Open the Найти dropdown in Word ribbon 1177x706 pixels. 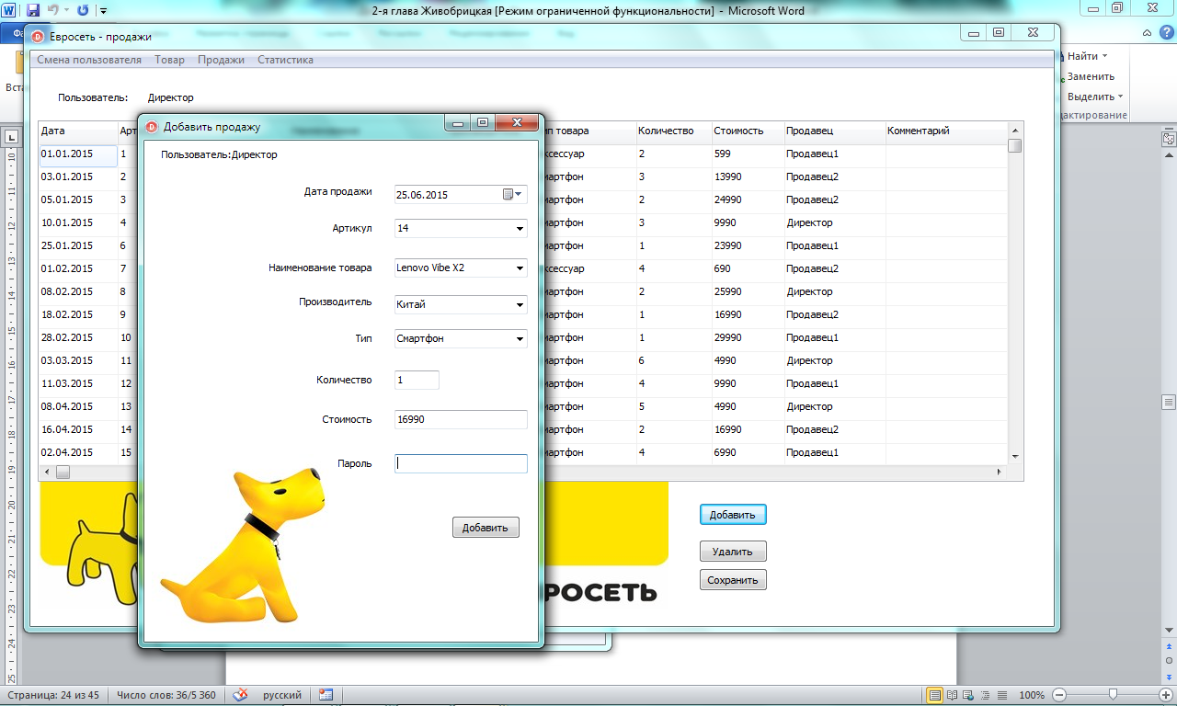[x=1105, y=56]
